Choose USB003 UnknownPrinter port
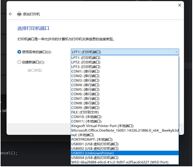Screen dimensions: 193x167 pyautogui.click(x=125, y=153)
